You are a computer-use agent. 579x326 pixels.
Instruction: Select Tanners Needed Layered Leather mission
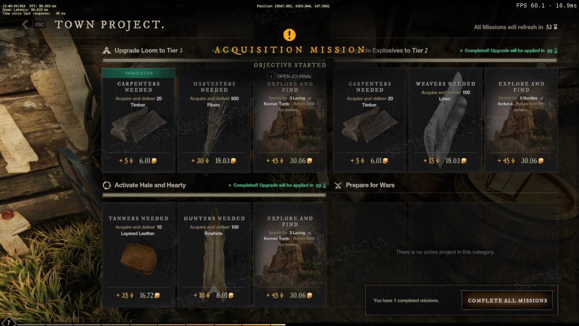click(139, 255)
